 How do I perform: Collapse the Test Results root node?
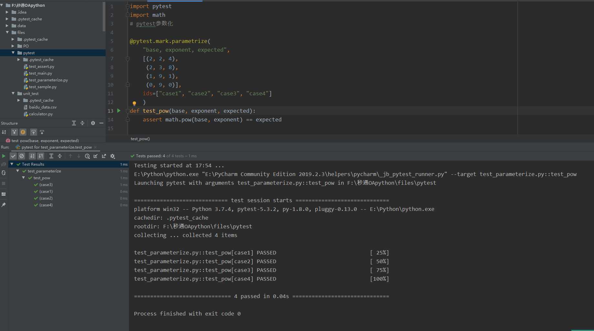tap(12, 164)
